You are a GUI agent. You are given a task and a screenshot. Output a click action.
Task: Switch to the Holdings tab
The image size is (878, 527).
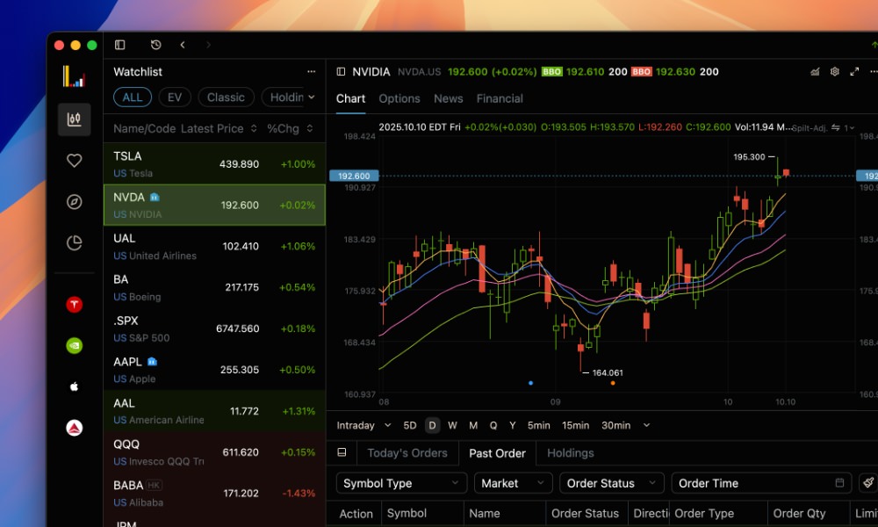click(x=570, y=453)
